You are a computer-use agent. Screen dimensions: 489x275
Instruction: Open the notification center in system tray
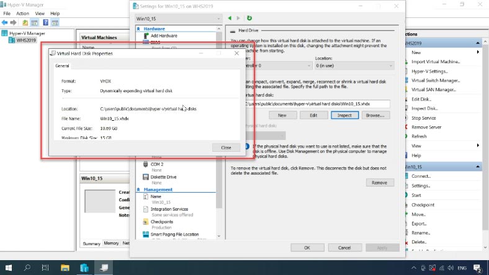[477, 268]
